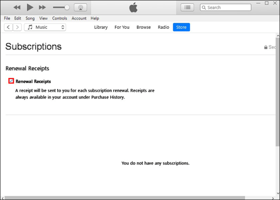Click the horizontal scrollbar thumb
280x200 pixels.
pyautogui.click(x=125, y=198)
